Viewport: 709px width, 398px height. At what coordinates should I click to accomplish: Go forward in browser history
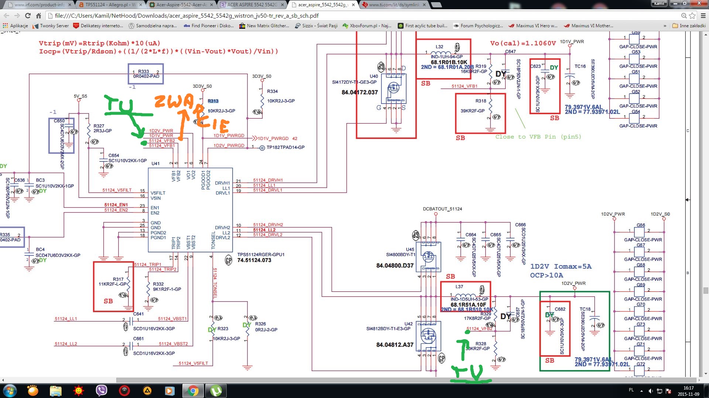coord(17,15)
